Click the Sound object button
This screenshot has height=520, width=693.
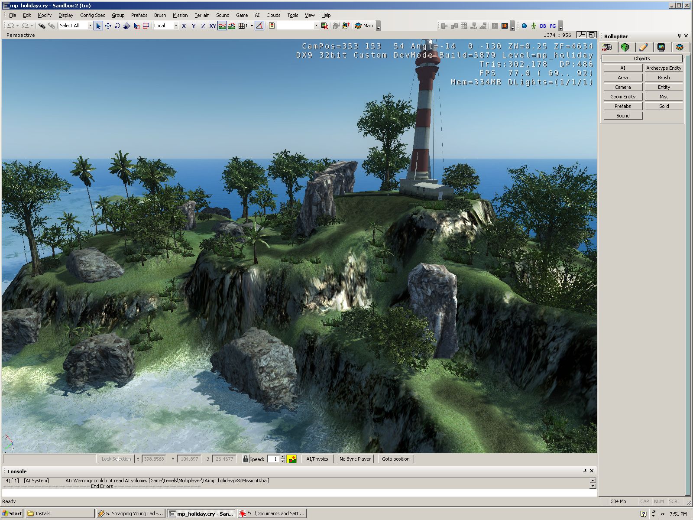623,116
